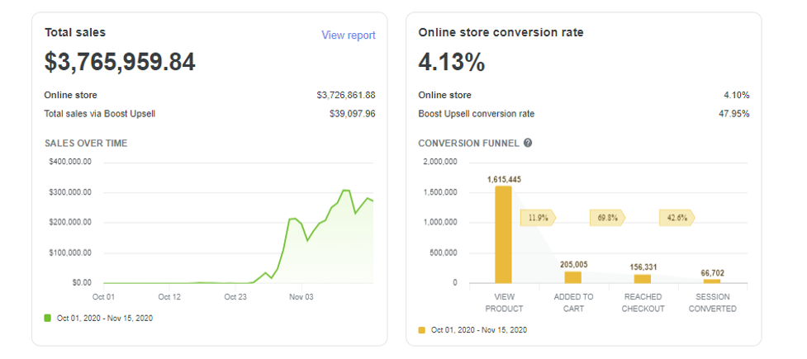This screenshot has height=359, width=807.
Task: Click the 66,702 bar value label
Action: point(712,273)
